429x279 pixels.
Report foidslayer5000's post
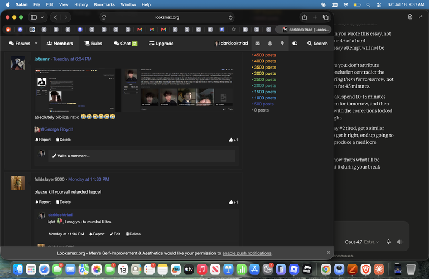point(43,202)
